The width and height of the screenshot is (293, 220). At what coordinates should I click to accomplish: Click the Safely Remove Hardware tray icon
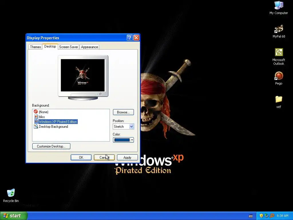coord(266,216)
